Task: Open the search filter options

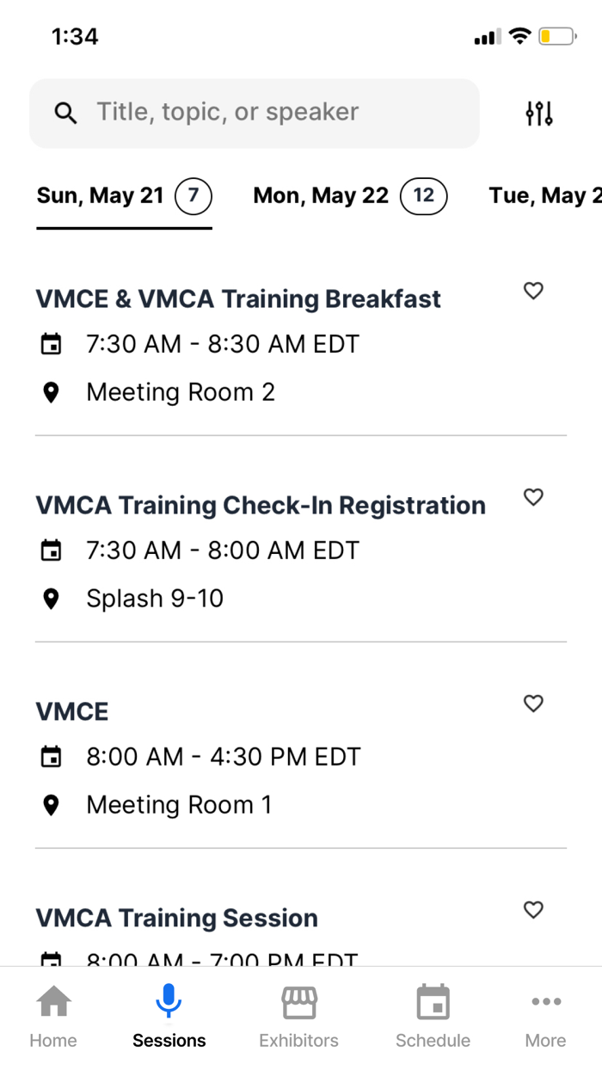Action: [537, 113]
